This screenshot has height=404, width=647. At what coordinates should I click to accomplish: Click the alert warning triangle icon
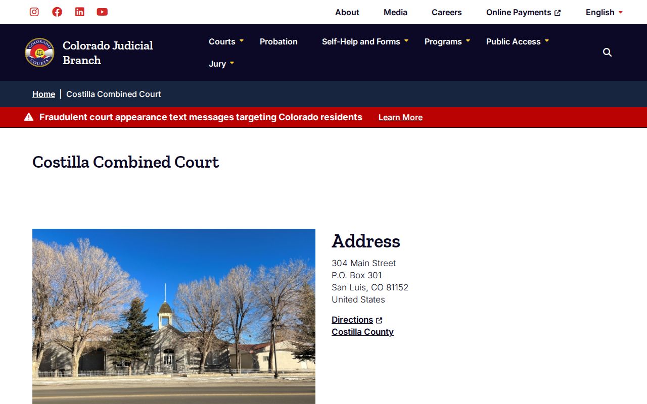29,117
